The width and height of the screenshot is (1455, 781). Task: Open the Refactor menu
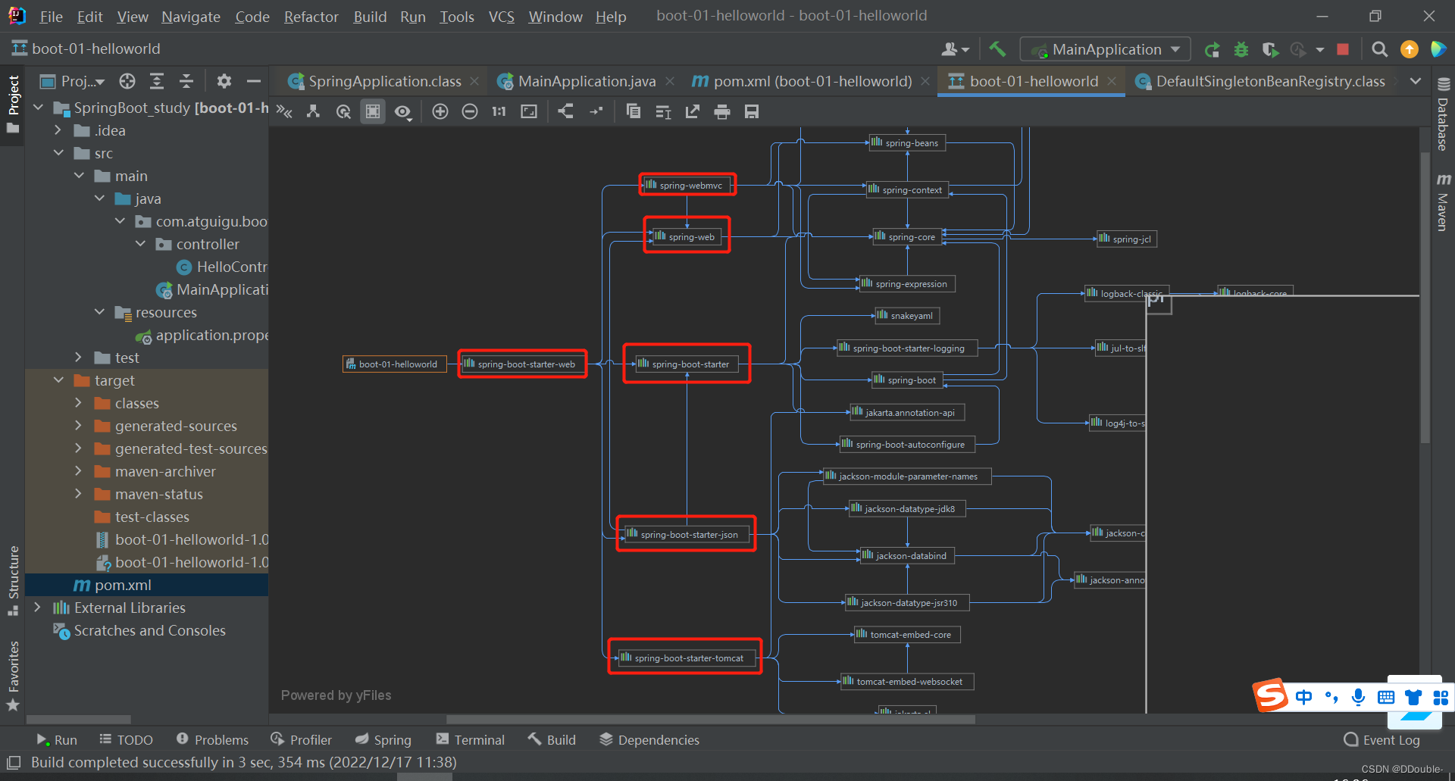311,17
